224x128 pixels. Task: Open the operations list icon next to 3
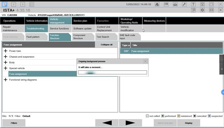32,4
